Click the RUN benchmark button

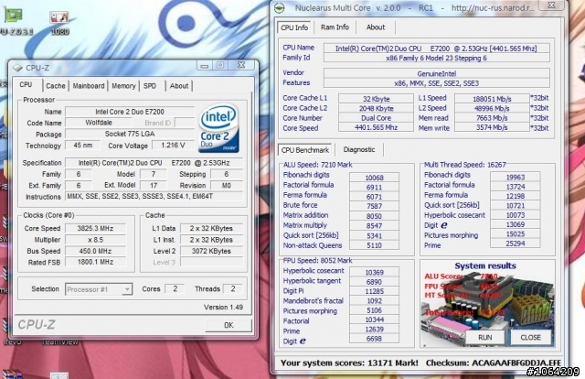pyautogui.click(x=484, y=337)
